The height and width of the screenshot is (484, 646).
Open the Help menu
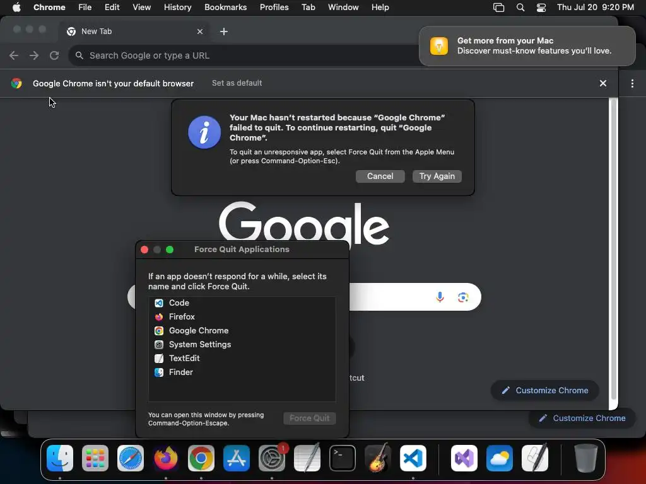[x=380, y=8]
